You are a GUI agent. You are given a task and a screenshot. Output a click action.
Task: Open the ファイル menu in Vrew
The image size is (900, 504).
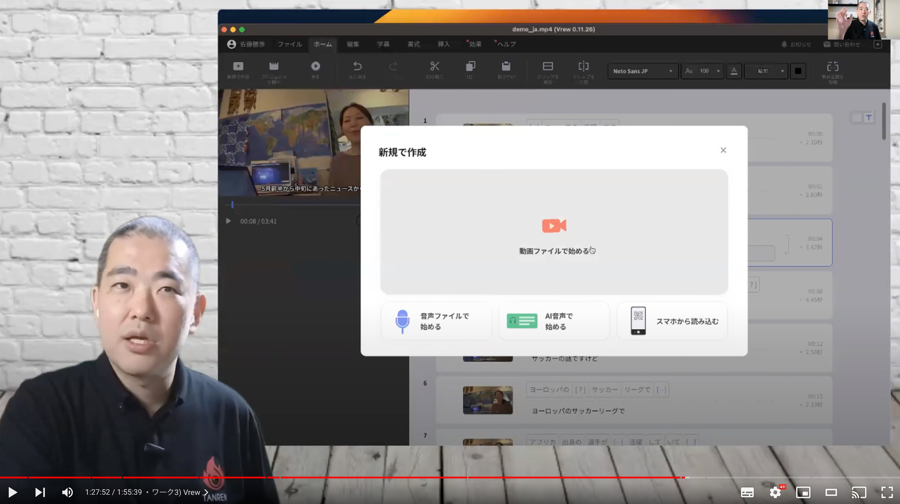pos(290,44)
